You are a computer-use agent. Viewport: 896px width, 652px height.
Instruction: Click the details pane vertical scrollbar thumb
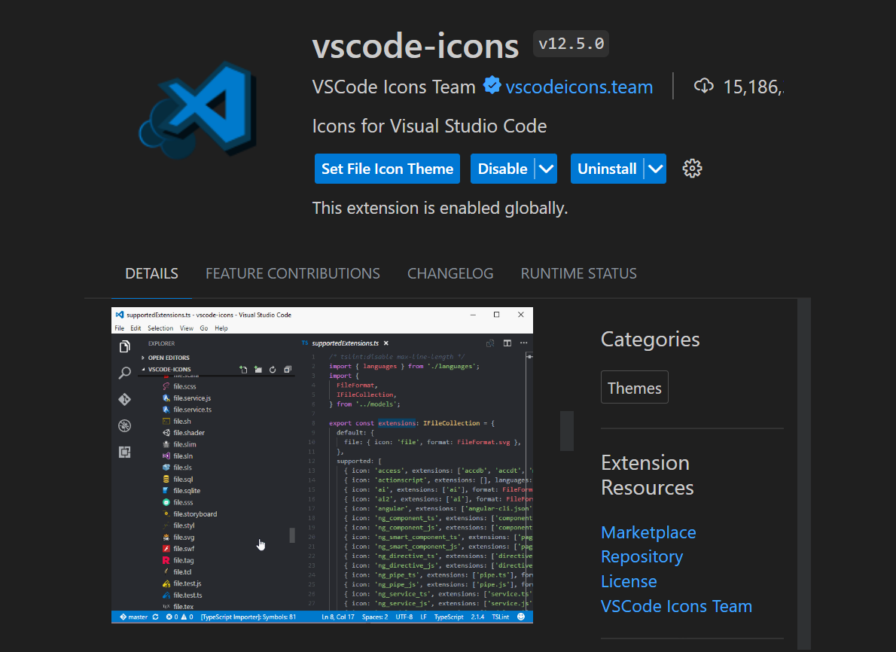[566, 431]
